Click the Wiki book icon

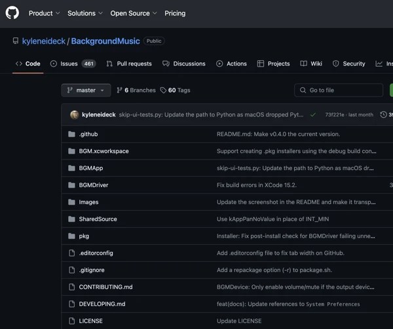pos(303,63)
